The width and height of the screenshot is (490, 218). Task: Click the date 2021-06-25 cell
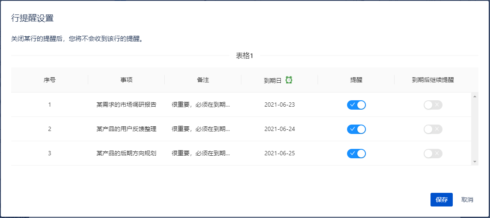click(279, 153)
